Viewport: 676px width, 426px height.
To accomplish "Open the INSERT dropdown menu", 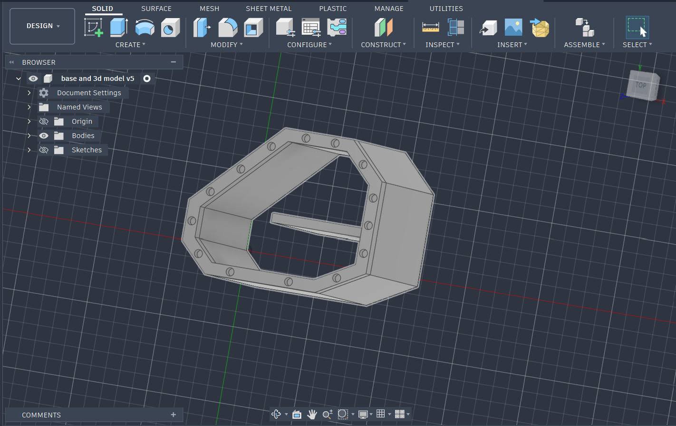I will coord(512,45).
